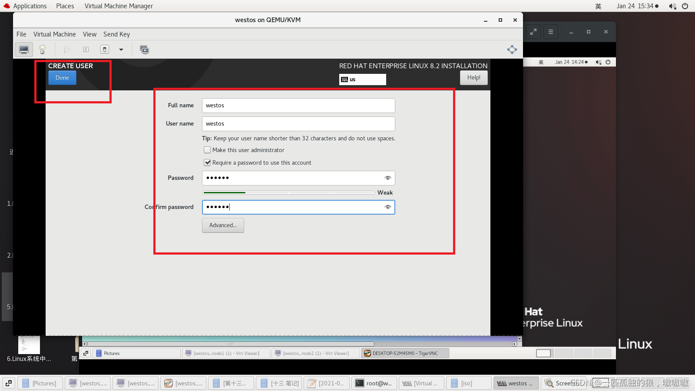Select westos_node1 Virt Viewer inner task

point(226,353)
